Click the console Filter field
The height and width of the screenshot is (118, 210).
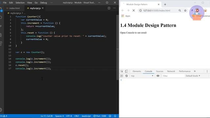pos(173,76)
